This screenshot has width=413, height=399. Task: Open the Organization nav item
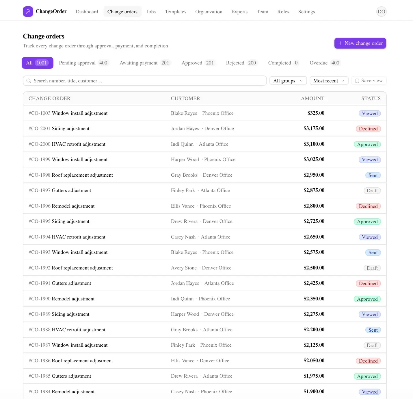point(209,12)
